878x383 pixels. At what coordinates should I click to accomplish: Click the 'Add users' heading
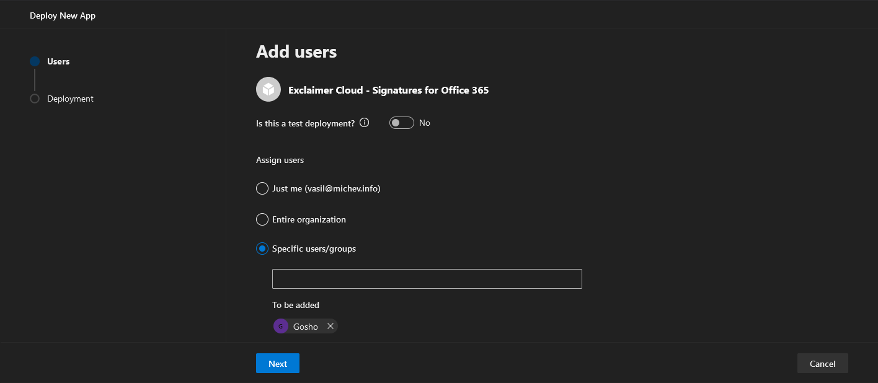tap(296, 51)
